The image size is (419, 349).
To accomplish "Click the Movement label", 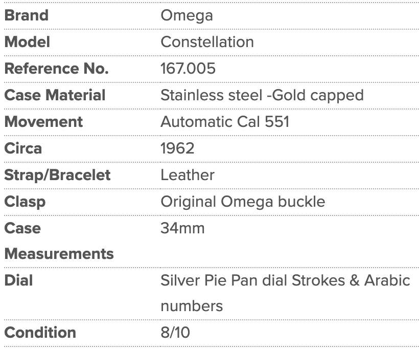I will 43,122.
